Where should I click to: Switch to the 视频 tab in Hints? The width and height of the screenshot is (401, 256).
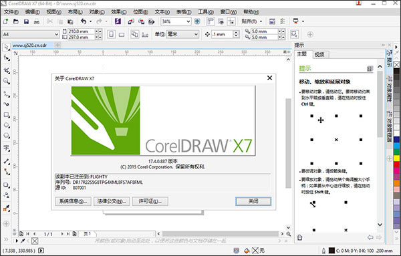[x=319, y=54]
